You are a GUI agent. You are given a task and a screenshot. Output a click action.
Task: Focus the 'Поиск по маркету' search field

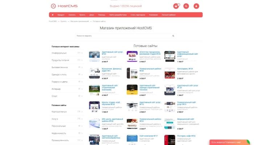pyautogui.click(x=126, y=36)
